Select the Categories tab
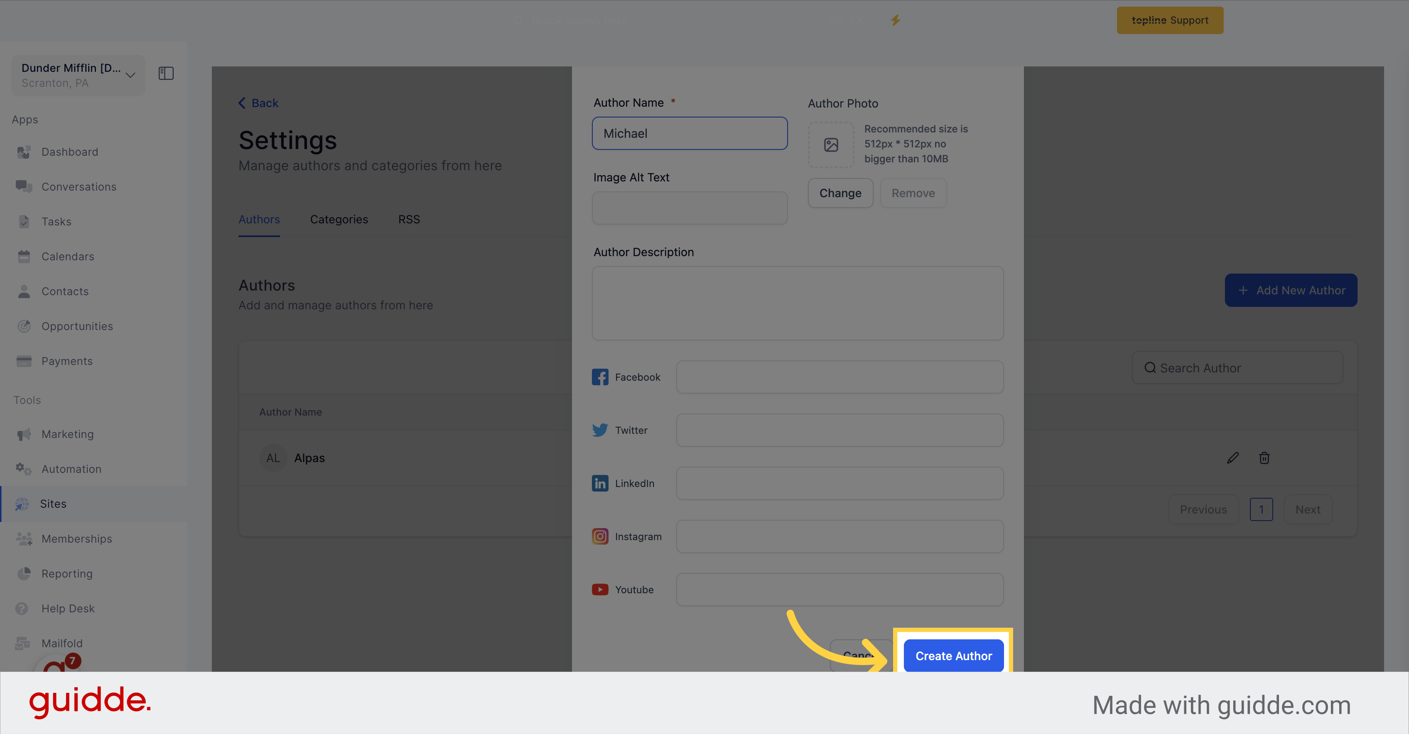The image size is (1409, 734). tap(339, 218)
